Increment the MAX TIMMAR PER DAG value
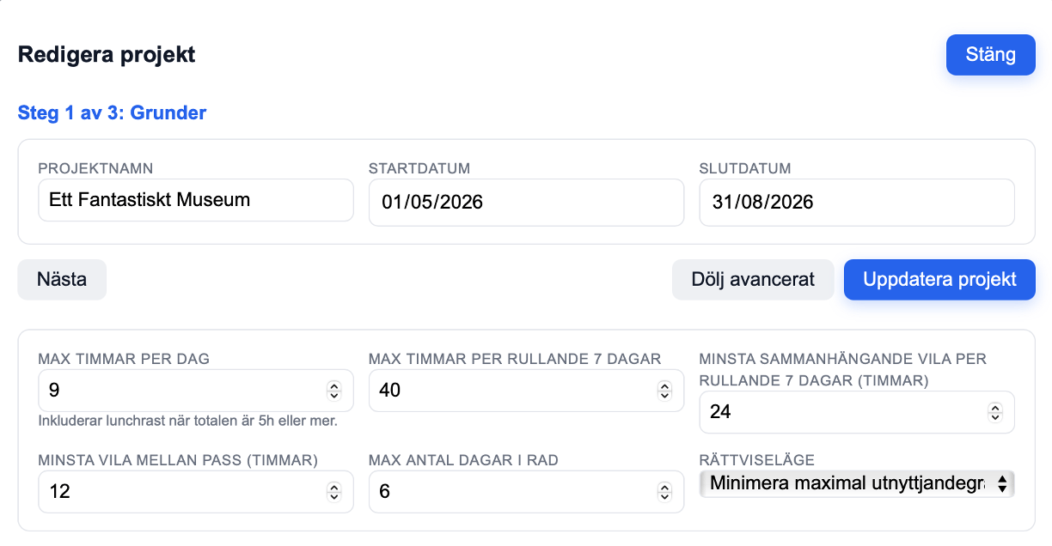 point(334,385)
